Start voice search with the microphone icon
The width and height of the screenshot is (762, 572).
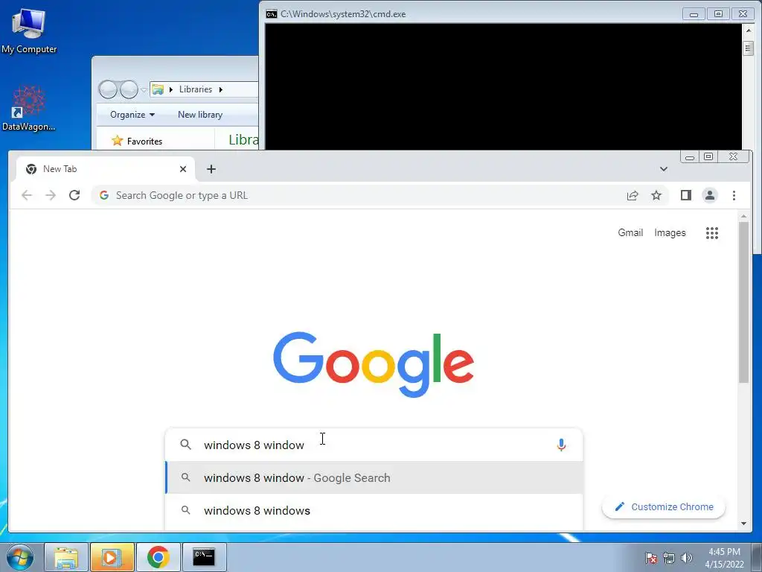[561, 445]
